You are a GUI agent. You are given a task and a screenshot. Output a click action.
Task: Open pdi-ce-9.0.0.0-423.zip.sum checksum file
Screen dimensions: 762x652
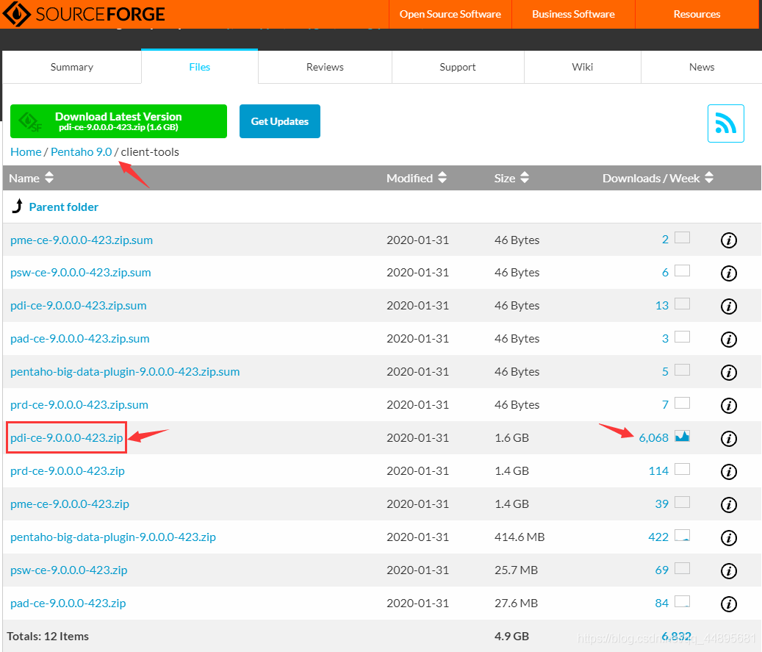[x=78, y=305]
